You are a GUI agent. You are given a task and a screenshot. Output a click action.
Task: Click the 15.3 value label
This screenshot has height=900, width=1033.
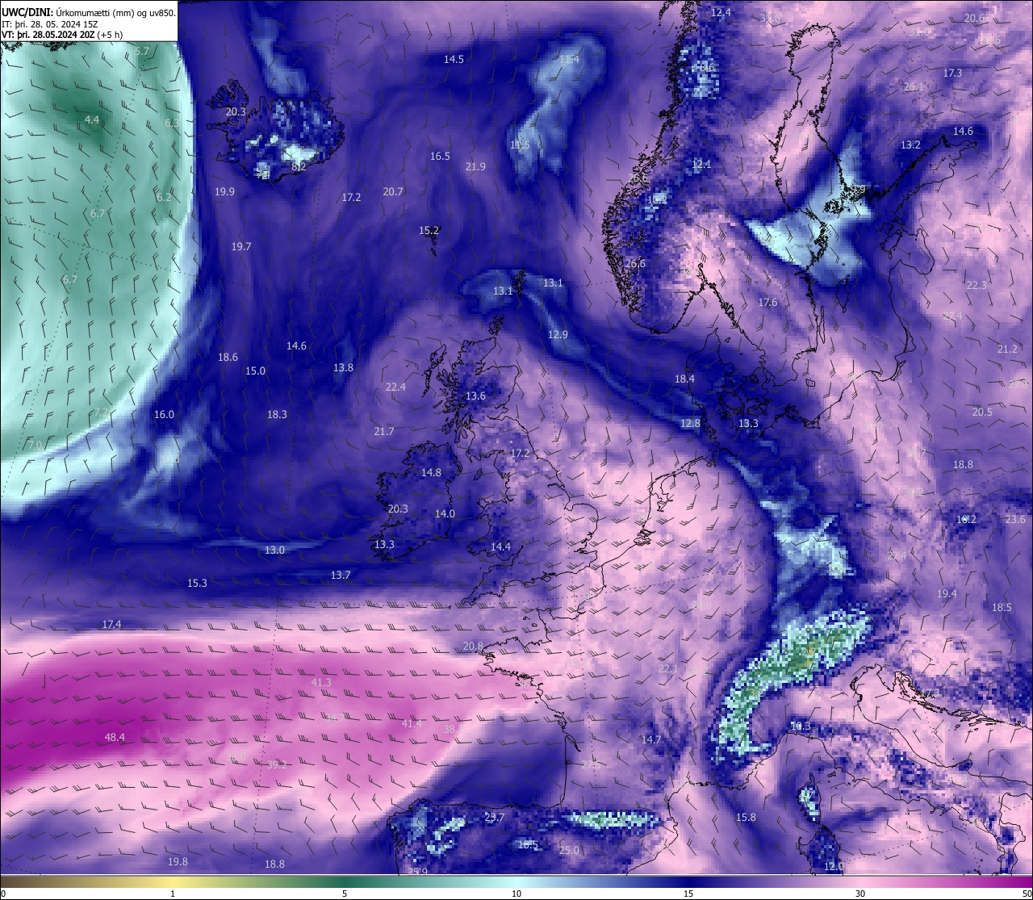pos(197,583)
